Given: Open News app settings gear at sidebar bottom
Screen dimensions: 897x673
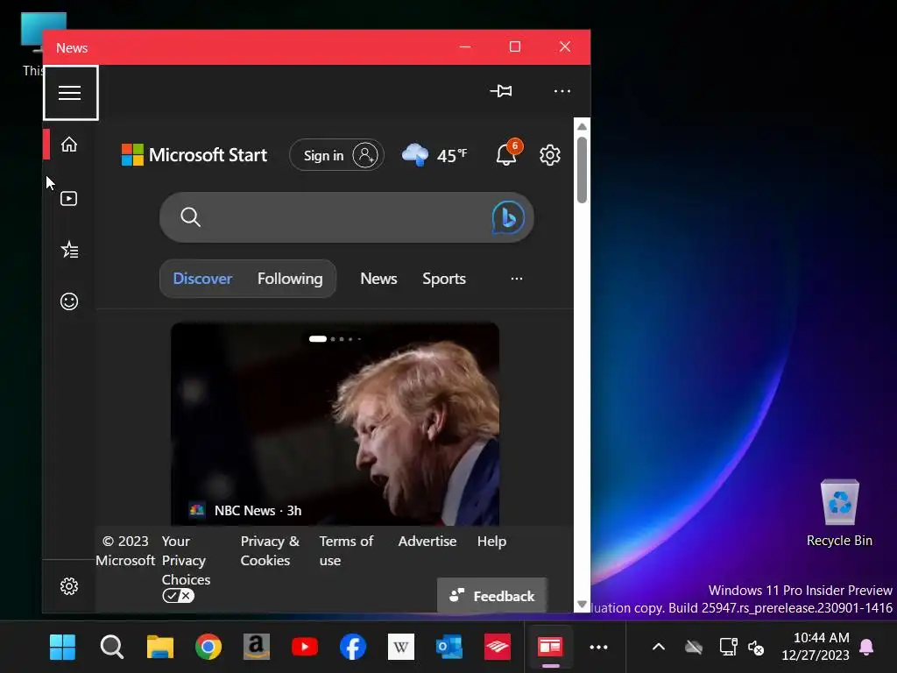Looking at the screenshot, I should tap(69, 586).
